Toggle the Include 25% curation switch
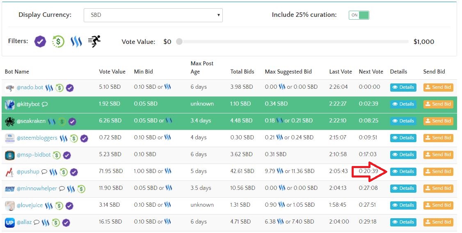Image resolution: width=462 pixels, height=233 pixels. (x=359, y=15)
